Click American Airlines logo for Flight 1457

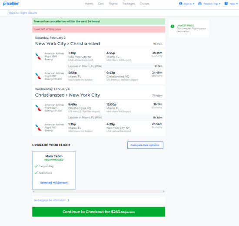coord(38,127)
